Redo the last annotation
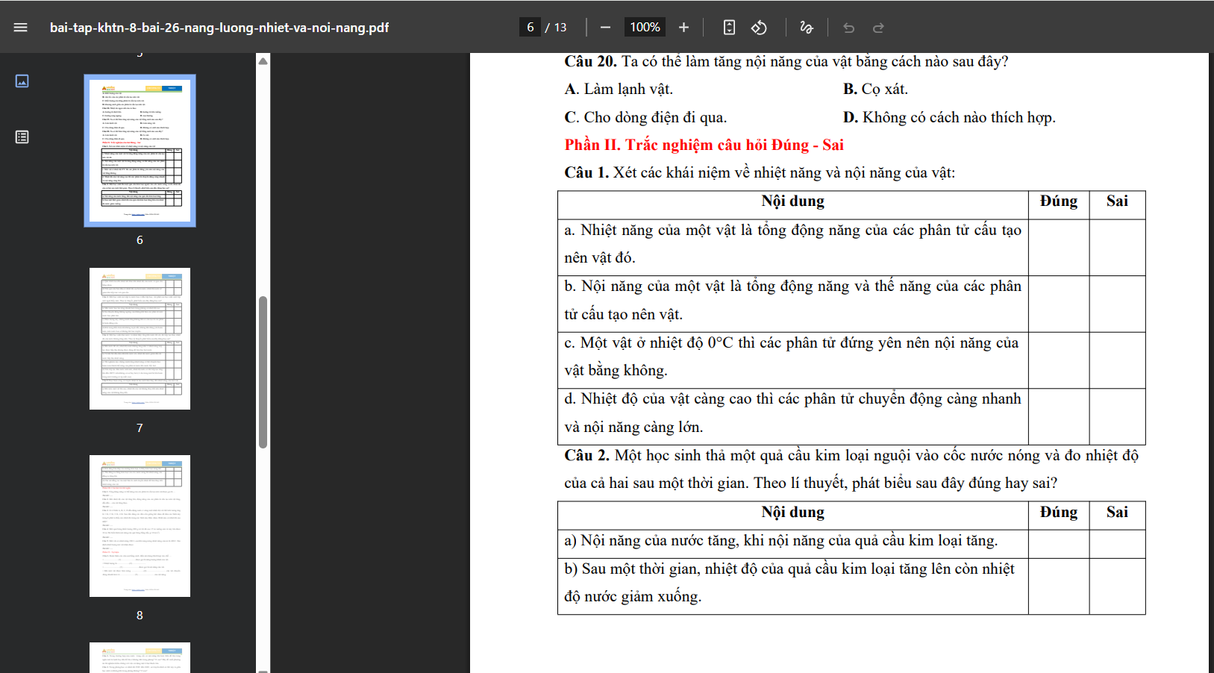The width and height of the screenshot is (1214, 673). coord(878,28)
